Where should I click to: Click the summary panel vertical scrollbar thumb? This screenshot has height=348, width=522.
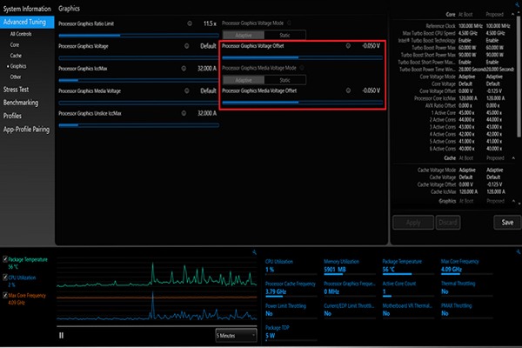(519, 77)
